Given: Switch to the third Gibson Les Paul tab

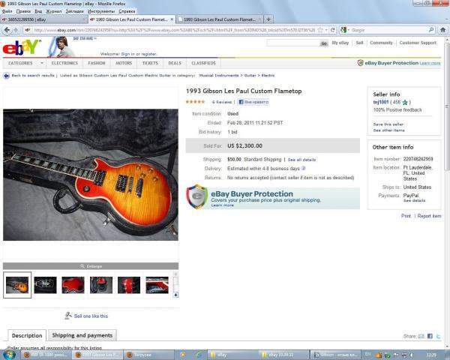Looking at the screenshot, I should [x=219, y=19].
